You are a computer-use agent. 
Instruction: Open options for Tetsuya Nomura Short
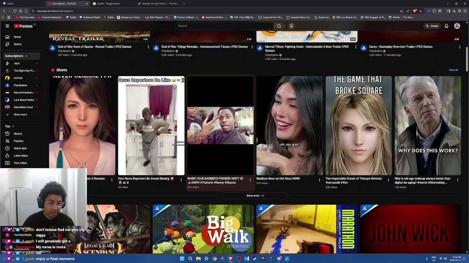(x=388, y=180)
